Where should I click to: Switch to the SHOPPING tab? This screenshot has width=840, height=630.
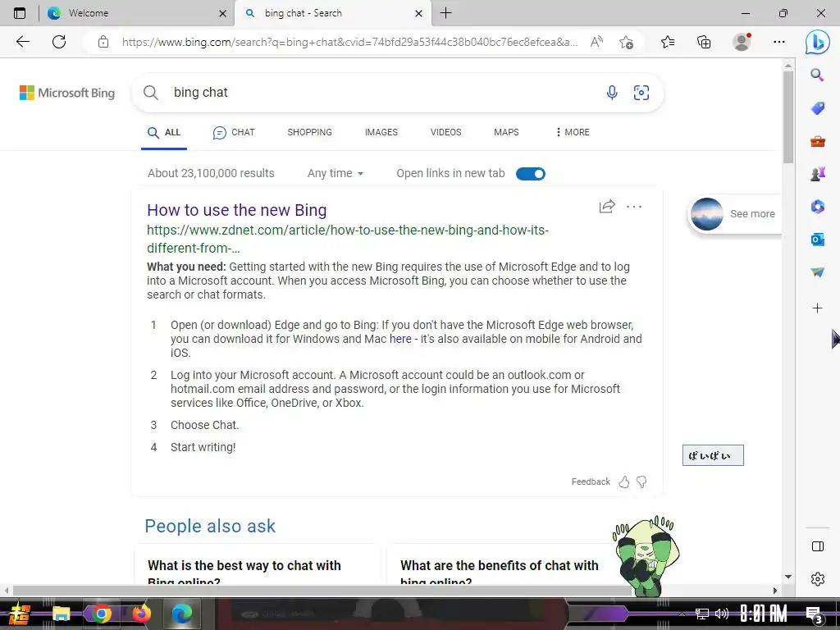pyautogui.click(x=309, y=132)
